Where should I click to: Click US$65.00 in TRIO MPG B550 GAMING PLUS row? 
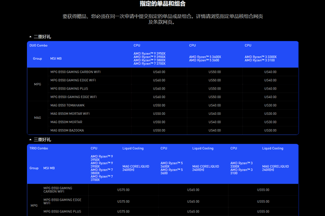193,211
